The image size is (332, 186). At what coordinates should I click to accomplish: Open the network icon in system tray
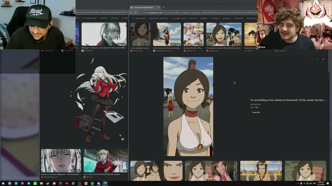307,183
